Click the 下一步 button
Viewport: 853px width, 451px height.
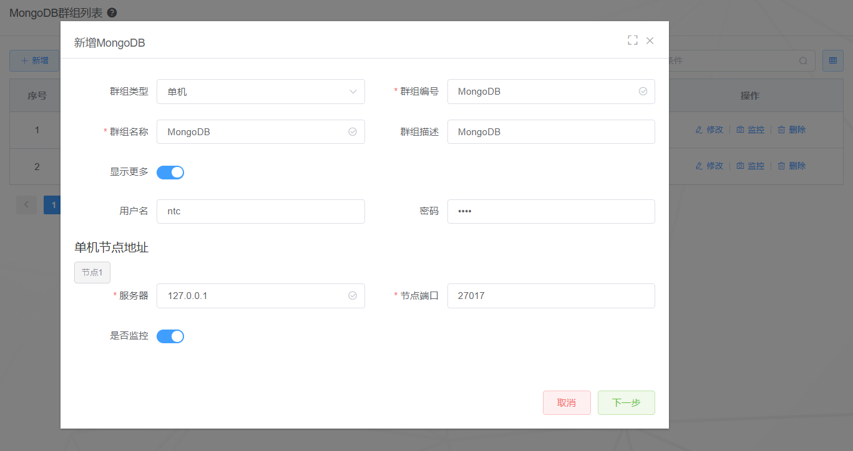[x=626, y=403]
